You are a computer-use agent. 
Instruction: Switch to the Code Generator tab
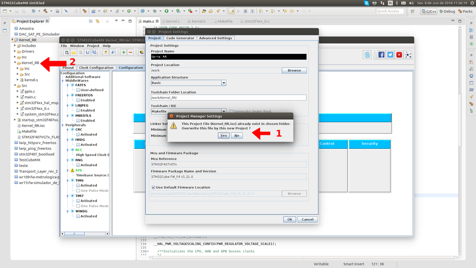coord(180,38)
